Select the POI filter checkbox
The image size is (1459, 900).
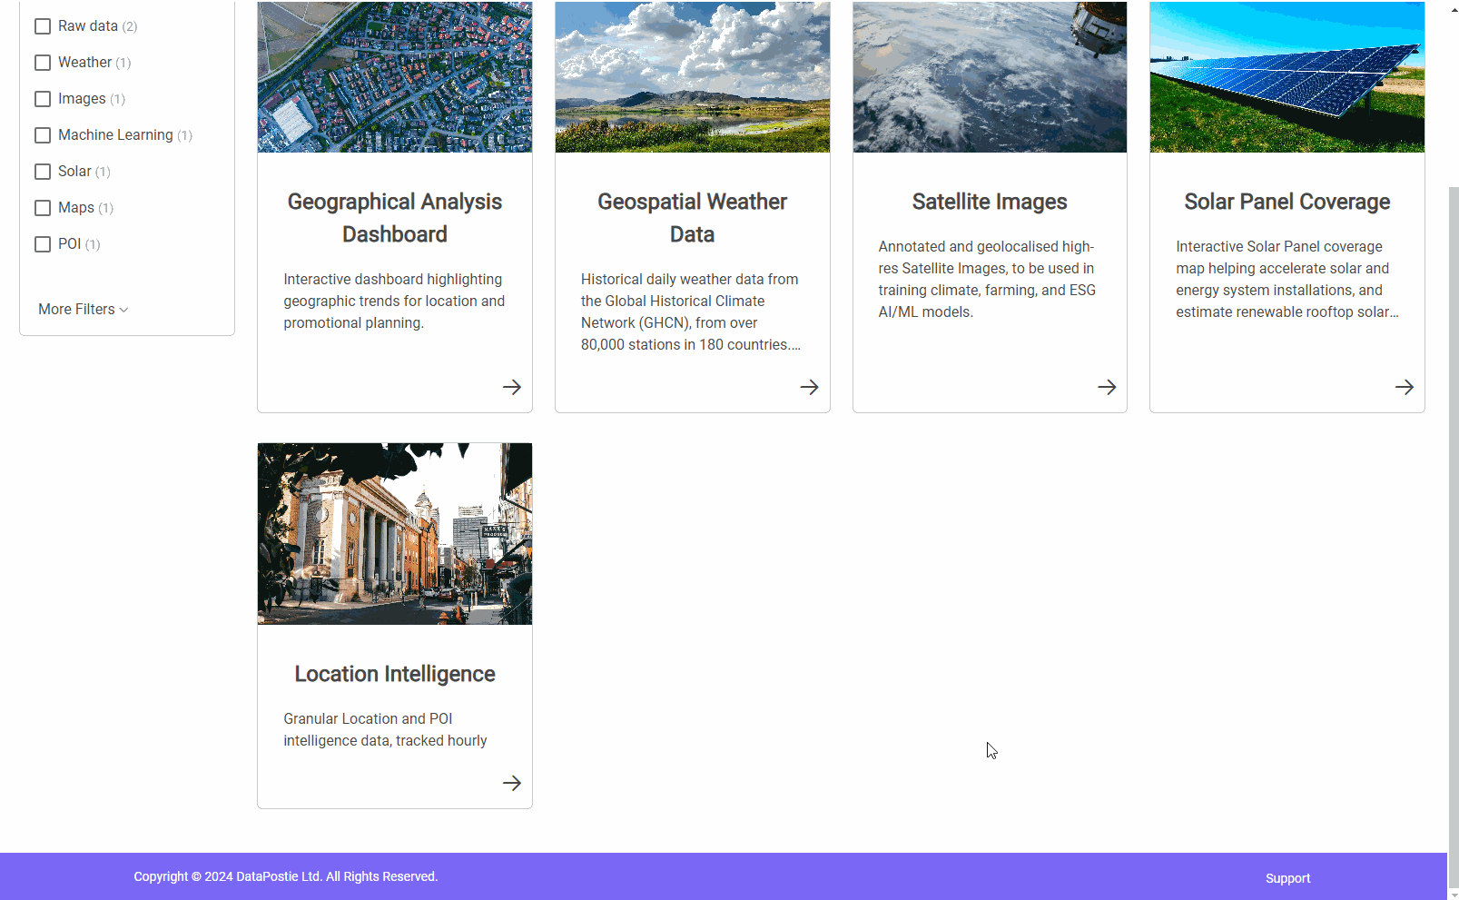pyautogui.click(x=43, y=243)
